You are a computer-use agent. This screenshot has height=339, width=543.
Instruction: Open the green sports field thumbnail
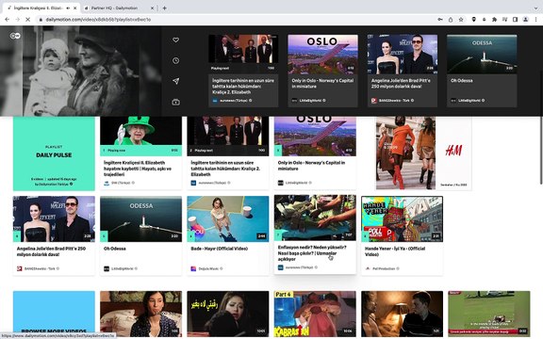click(x=489, y=314)
